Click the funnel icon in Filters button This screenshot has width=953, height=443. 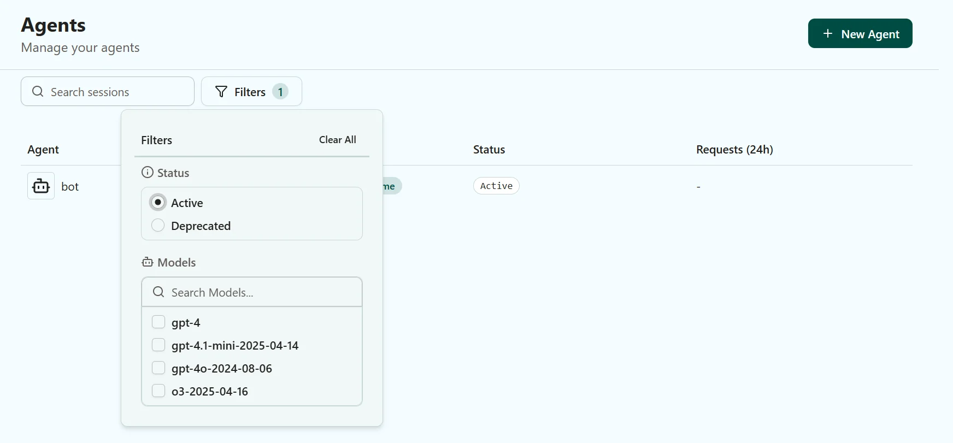[x=221, y=92]
